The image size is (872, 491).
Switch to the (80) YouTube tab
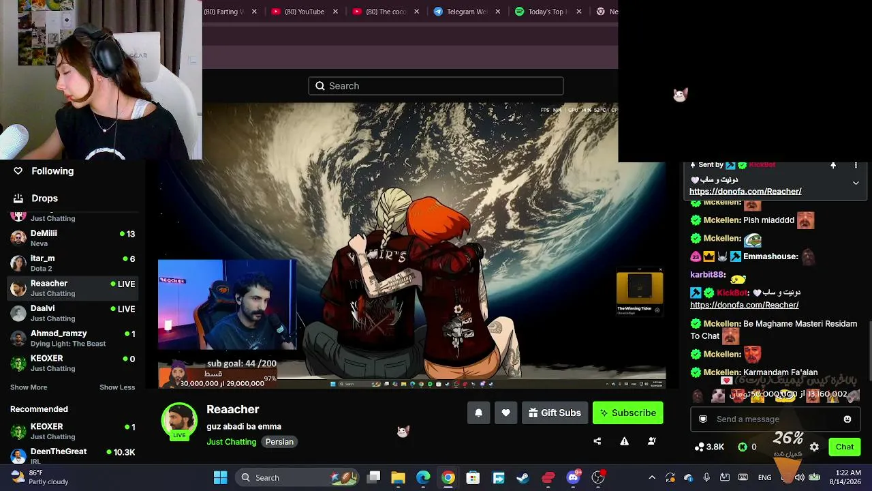[305, 12]
